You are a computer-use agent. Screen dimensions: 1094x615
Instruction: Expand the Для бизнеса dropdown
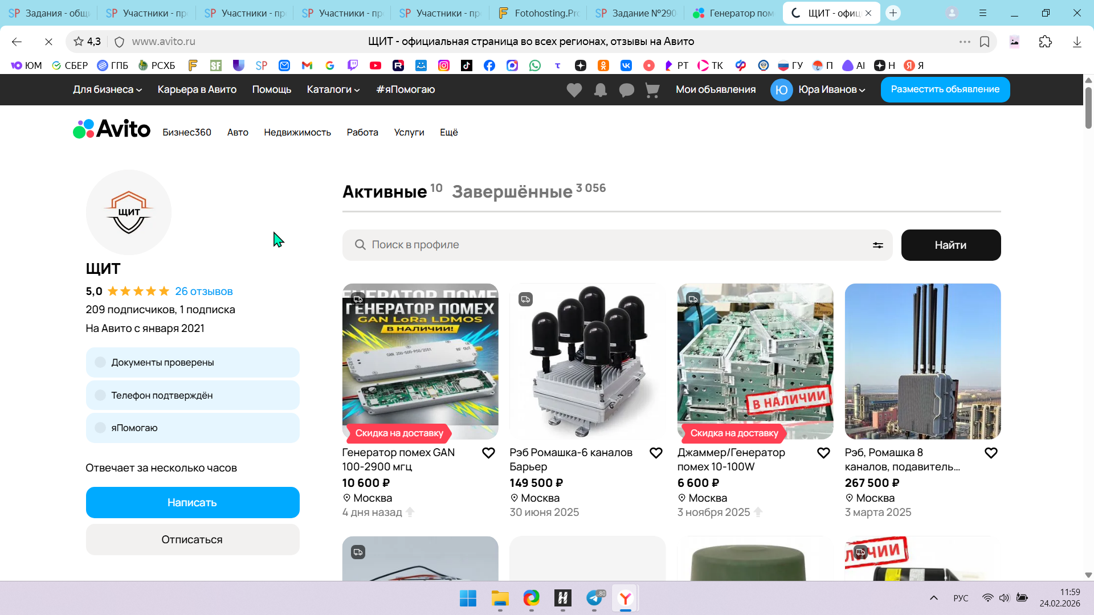(x=107, y=89)
